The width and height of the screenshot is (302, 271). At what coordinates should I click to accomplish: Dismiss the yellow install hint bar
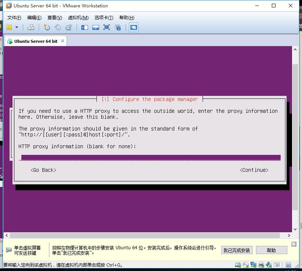(294, 244)
